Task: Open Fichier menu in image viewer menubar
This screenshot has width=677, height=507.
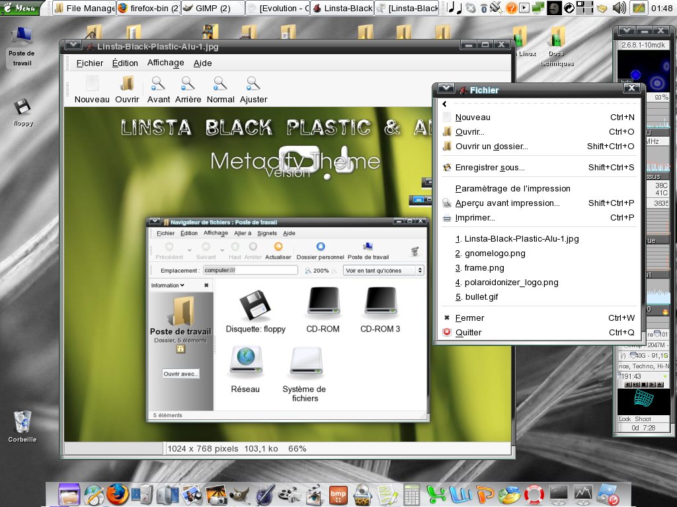Action: tap(90, 63)
